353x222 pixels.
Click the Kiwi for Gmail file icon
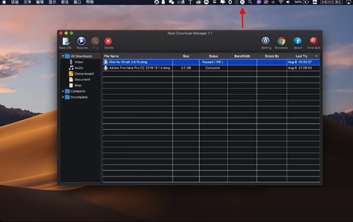tap(106, 62)
